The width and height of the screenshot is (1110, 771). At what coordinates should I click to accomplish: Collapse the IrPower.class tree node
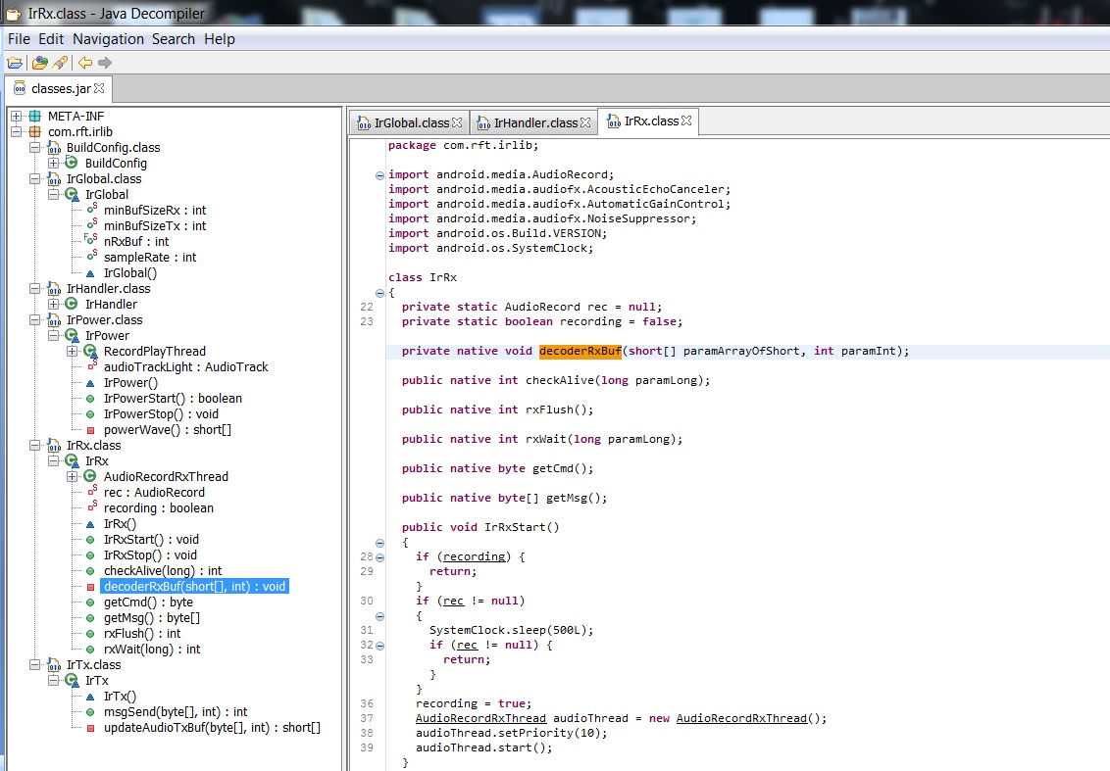click(x=35, y=320)
